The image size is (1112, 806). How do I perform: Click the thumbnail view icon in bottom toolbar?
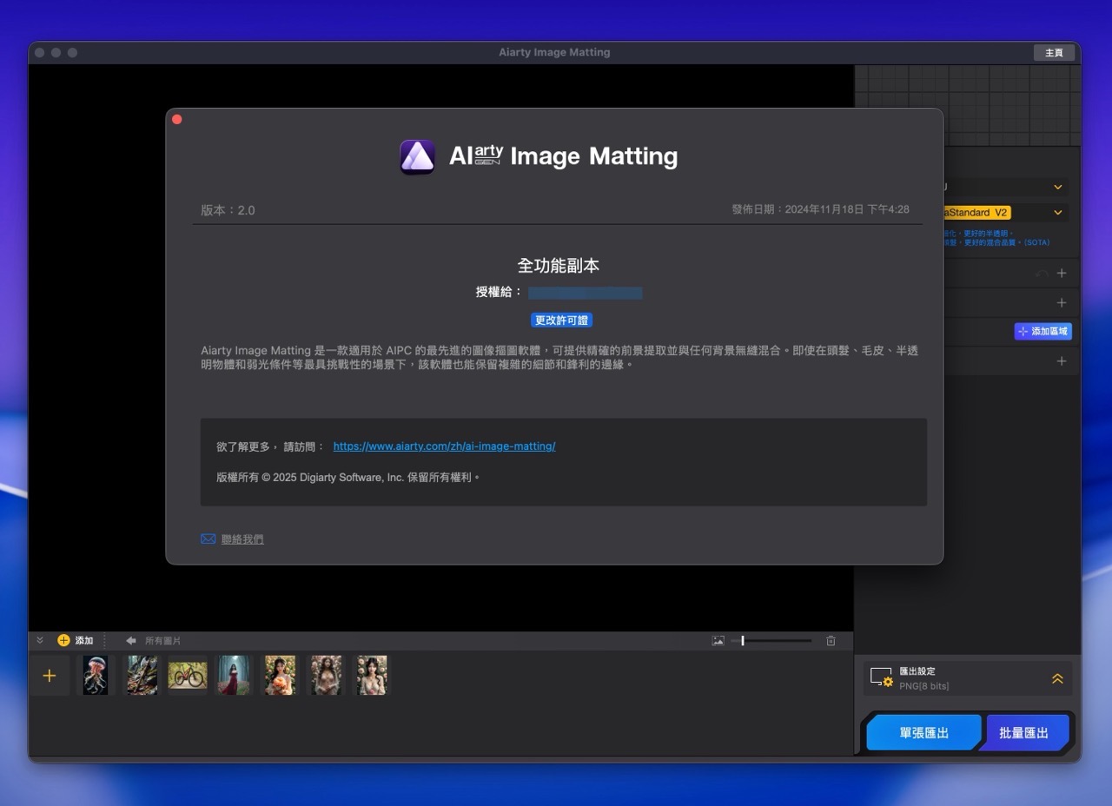click(718, 640)
